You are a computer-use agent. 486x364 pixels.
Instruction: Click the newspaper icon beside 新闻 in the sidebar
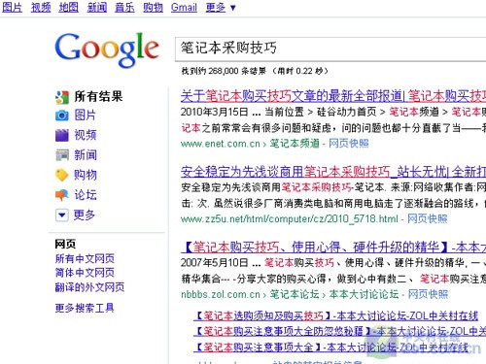62,155
